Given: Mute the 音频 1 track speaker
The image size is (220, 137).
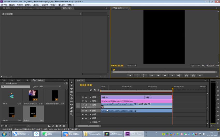Looking at the screenshot, I should pyautogui.click(x=83, y=111).
